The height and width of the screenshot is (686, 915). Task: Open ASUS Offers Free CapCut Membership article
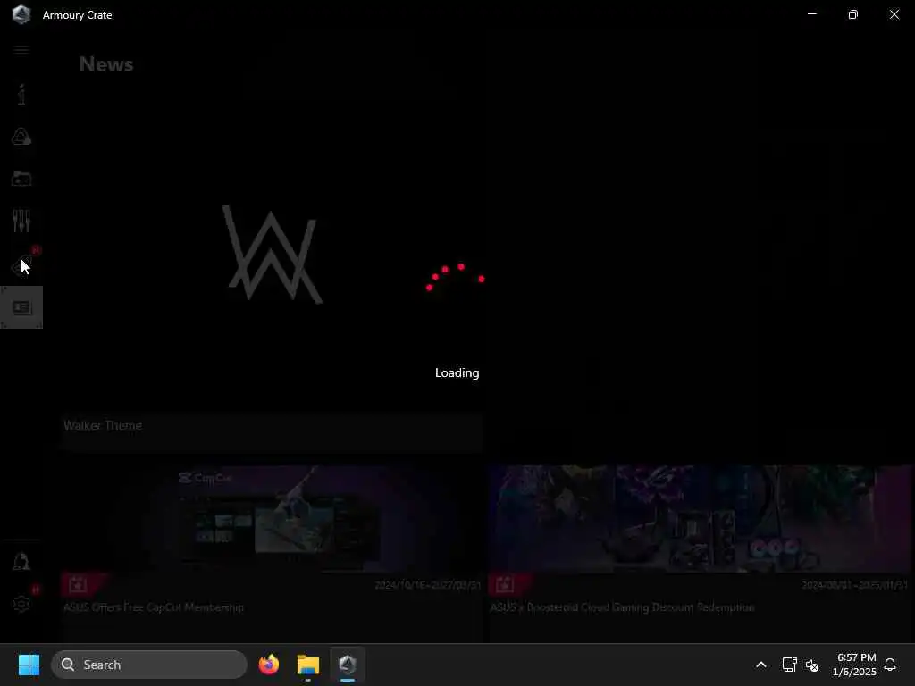point(154,607)
